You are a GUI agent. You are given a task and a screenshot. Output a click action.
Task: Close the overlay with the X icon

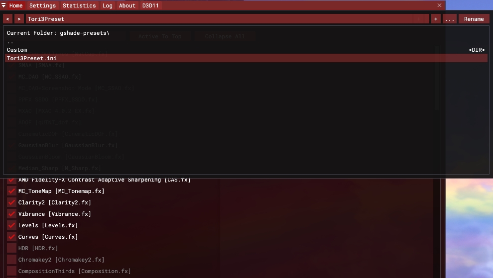pyautogui.click(x=439, y=5)
